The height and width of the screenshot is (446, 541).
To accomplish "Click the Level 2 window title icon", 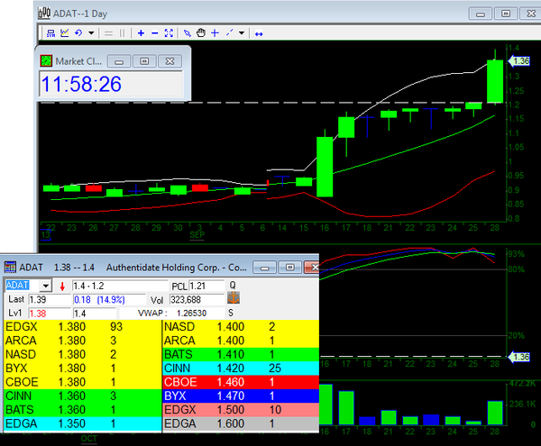I will tap(10, 267).
